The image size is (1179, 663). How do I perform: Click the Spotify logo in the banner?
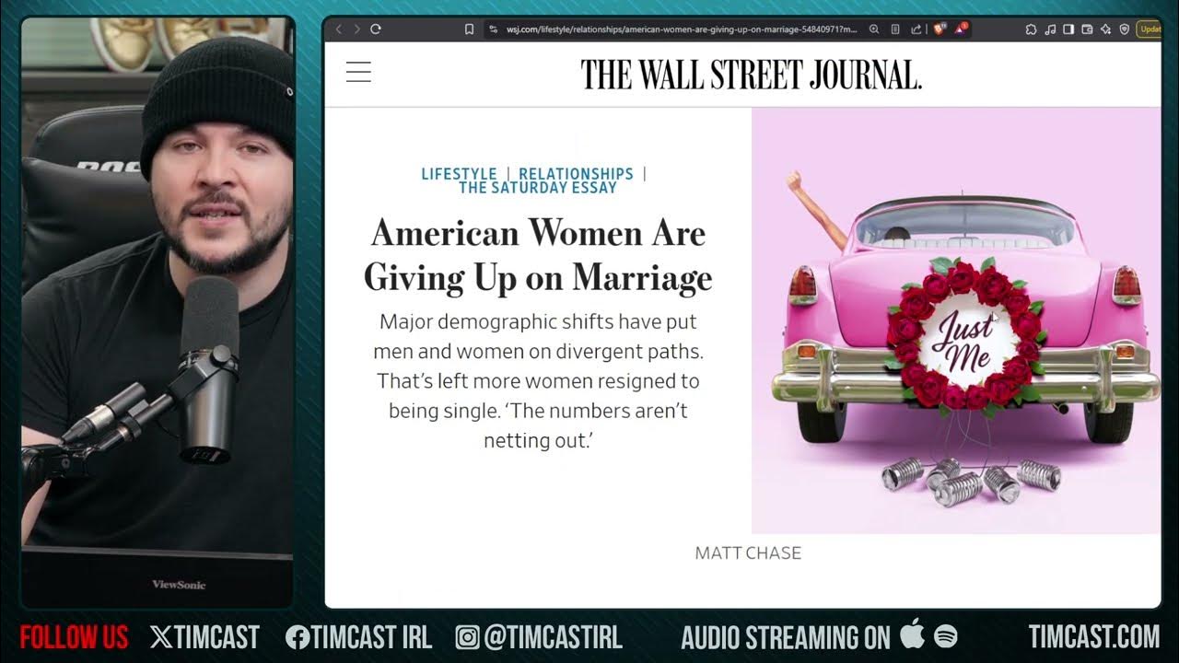click(946, 636)
